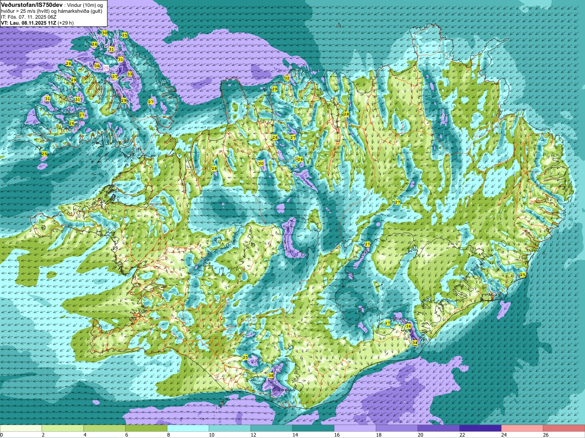
Task: Click the yellow gust label 34
Action: coord(415,342)
